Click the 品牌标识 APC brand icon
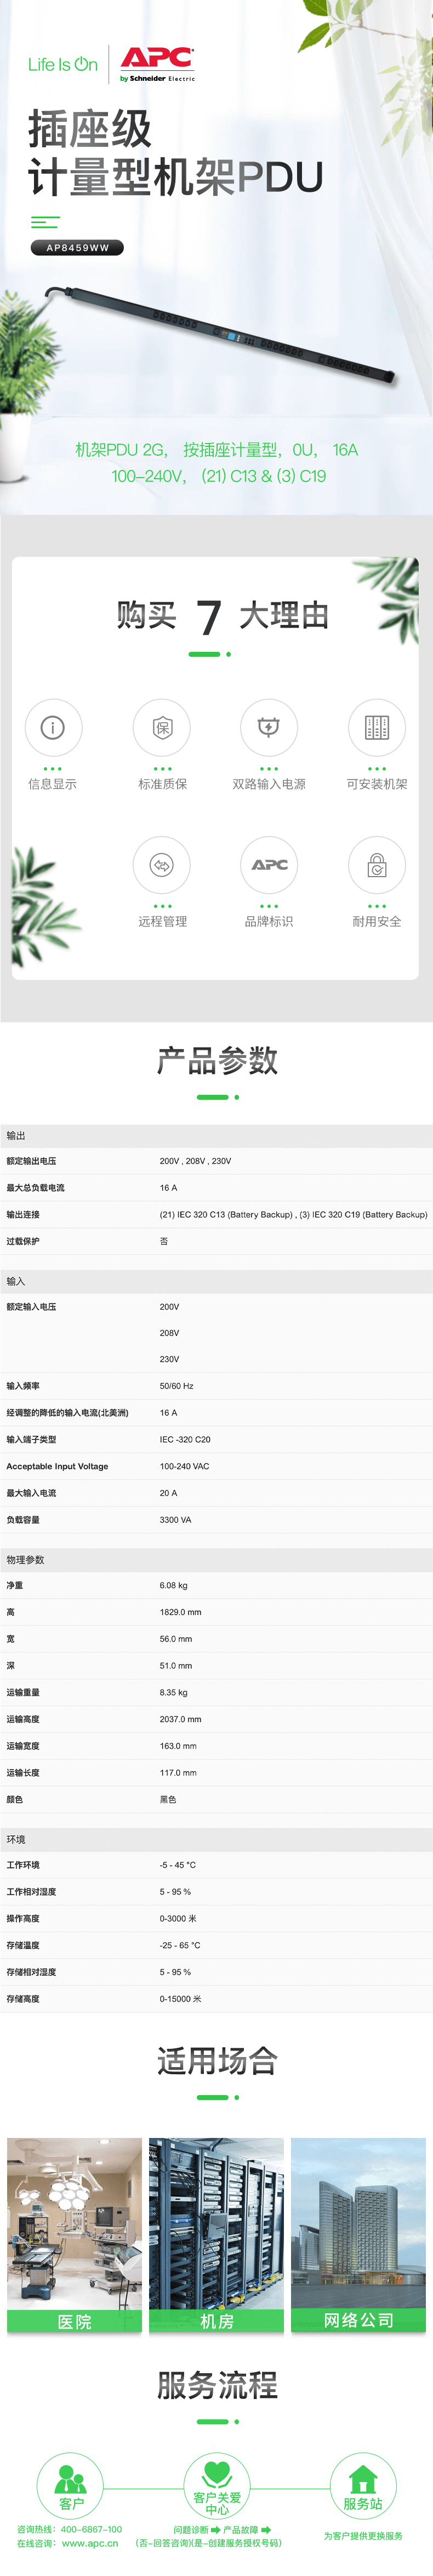This screenshot has height=2576, width=433. click(269, 864)
